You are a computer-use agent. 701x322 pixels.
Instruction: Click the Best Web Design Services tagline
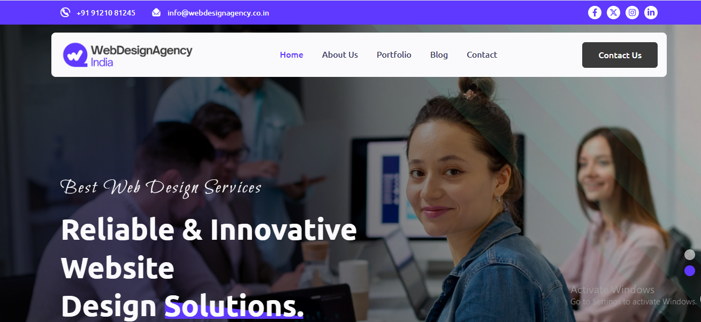tap(161, 187)
